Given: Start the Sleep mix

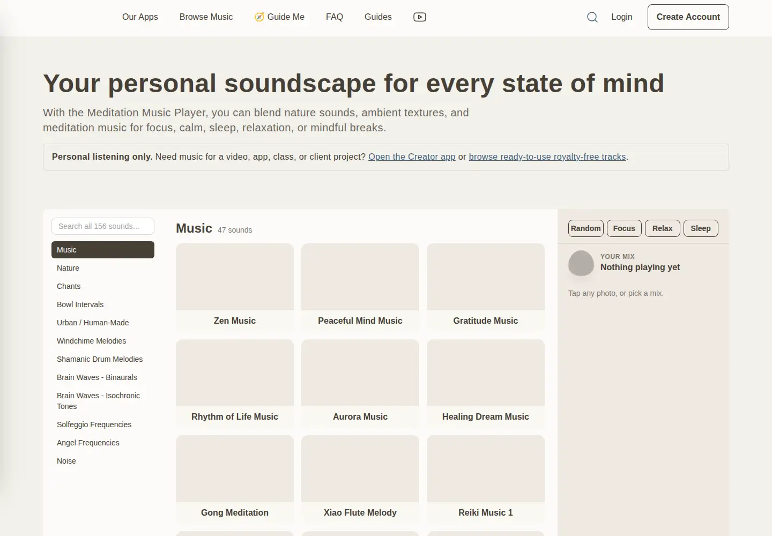Looking at the screenshot, I should click(x=701, y=228).
